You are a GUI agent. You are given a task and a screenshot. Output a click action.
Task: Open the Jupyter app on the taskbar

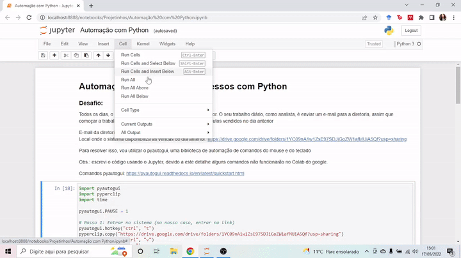[207, 251]
